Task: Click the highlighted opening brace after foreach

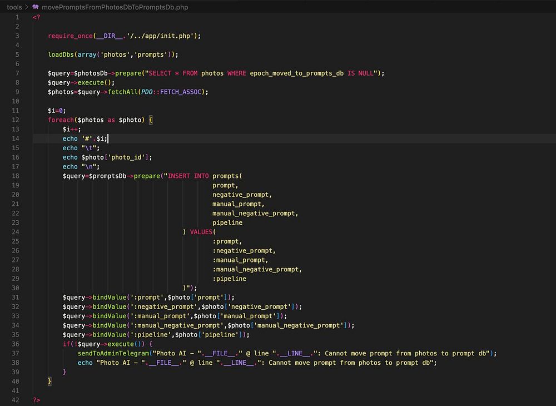Action: tap(151, 120)
